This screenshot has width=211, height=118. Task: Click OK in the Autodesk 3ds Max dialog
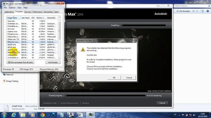click(x=114, y=78)
